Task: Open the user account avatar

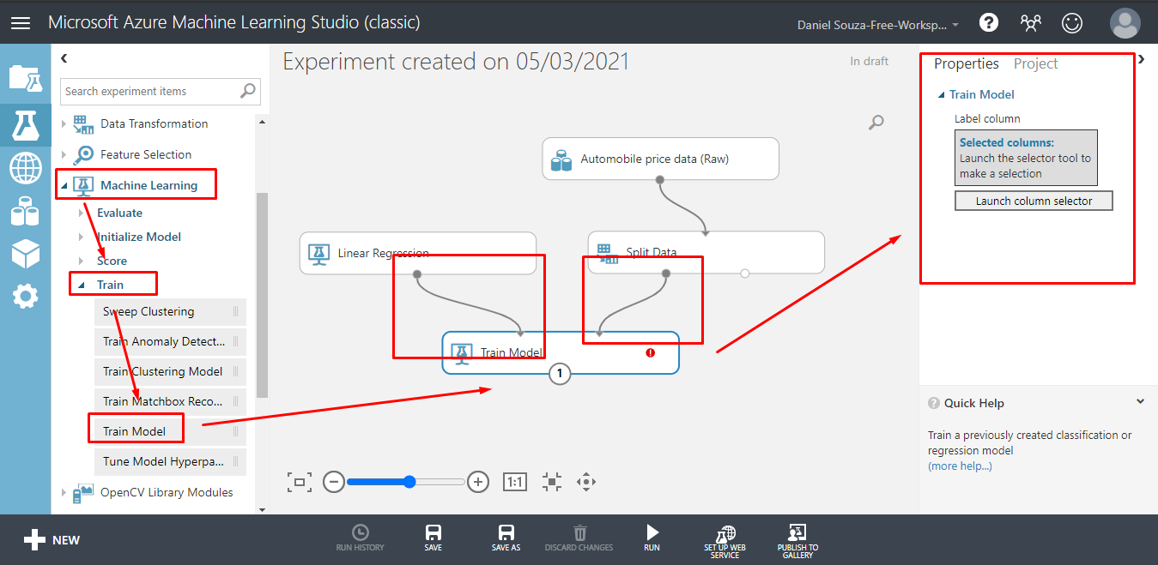Action: tap(1125, 23)
